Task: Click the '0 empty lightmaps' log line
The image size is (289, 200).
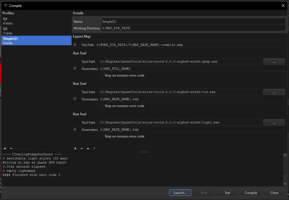Action: pyautogui.click(x=19, y=171)
